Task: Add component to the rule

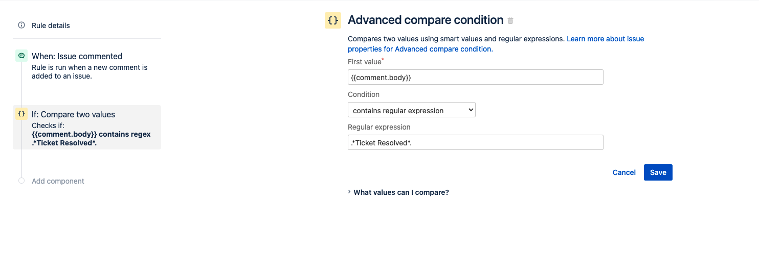Action: click(58, 181)
